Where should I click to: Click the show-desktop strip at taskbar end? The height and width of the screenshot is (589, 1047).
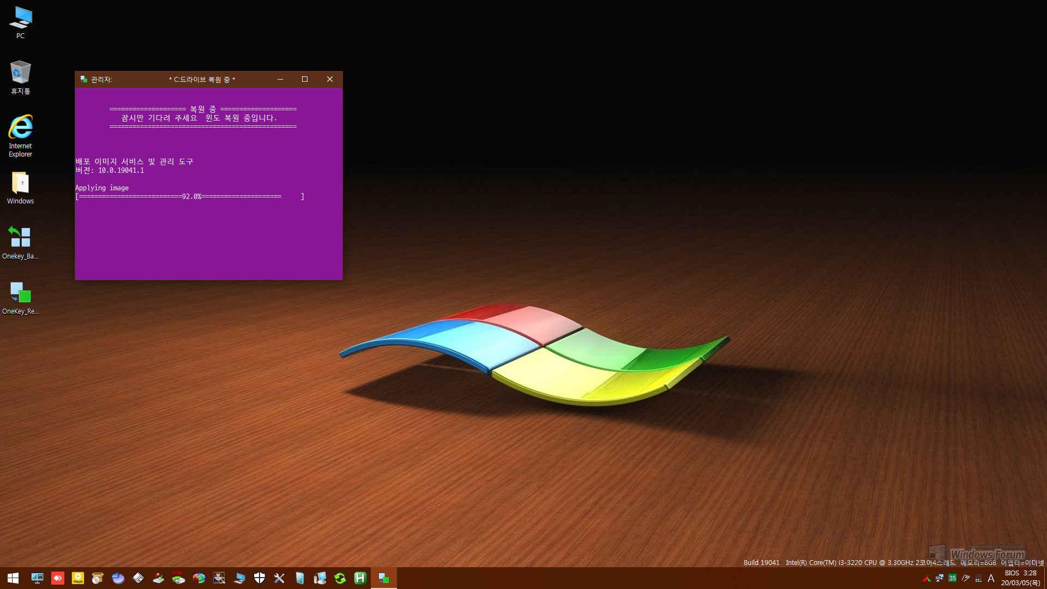coord(1045,578)
